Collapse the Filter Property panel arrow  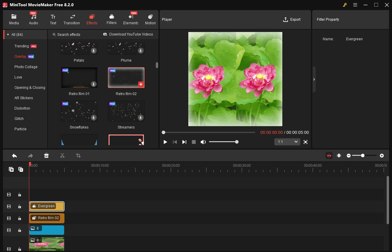pyautogui.click(x=314, y=79)
